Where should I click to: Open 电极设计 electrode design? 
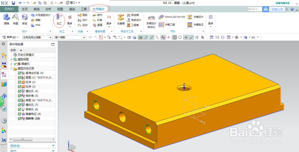pyautogui.click(x=134, y=20)
